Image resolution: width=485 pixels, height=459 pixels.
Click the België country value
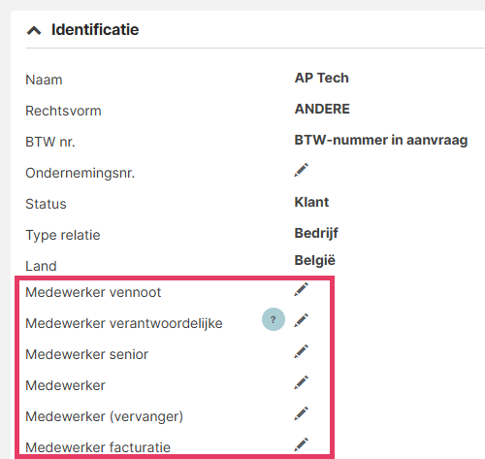(x=314, y=261)
